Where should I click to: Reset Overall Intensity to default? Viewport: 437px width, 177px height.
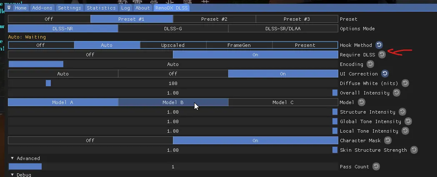(396, 93)
